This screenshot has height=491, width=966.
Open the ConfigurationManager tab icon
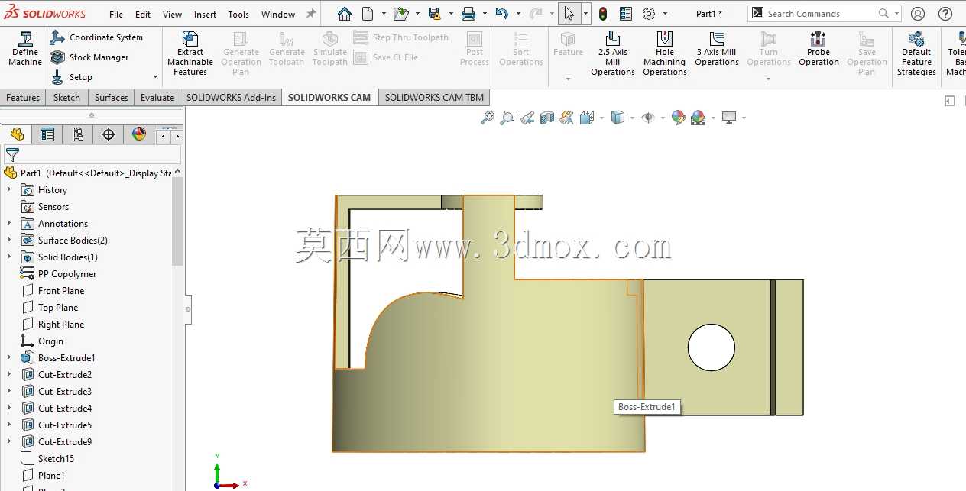click(78, 134)
